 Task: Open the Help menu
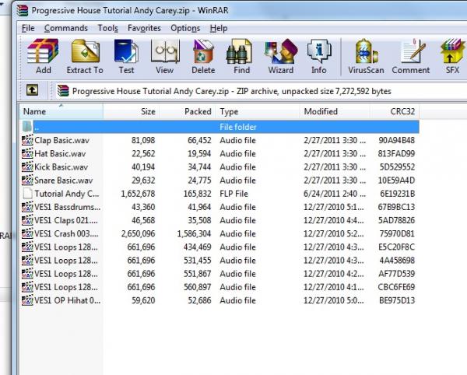219,28
